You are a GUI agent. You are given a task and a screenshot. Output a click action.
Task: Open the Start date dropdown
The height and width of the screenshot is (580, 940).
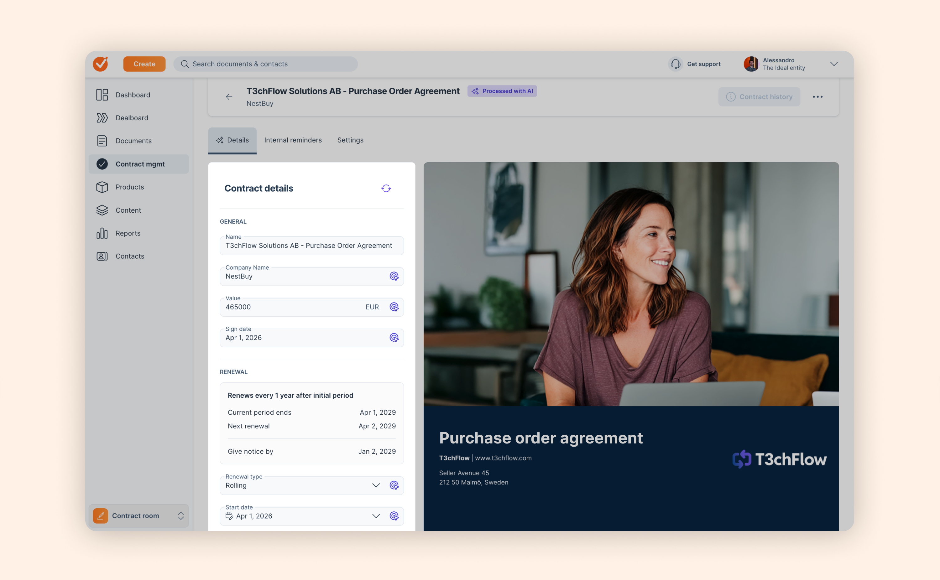pos(376,516)
